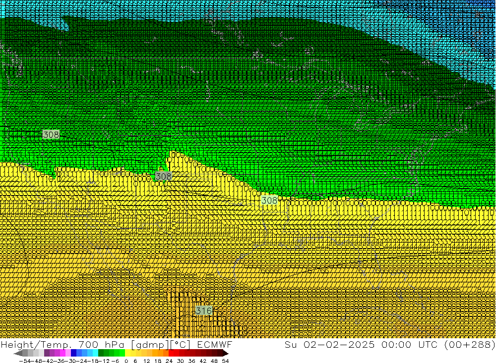The height and width of the screenshot is (363, 496).
Task: Click the legend value '54' at the scale end
Action: click(x=225, y=361)
